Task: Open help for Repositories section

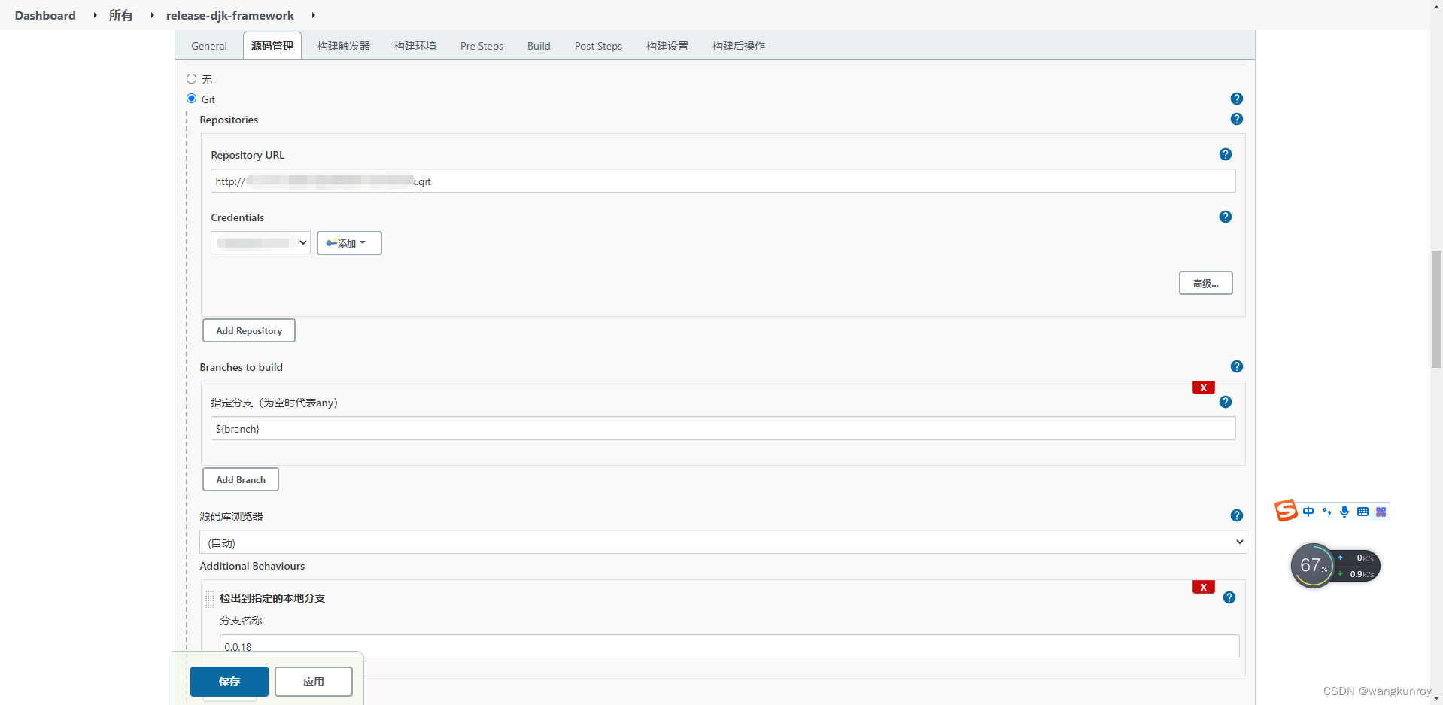Action: [x=1236, y=119]
